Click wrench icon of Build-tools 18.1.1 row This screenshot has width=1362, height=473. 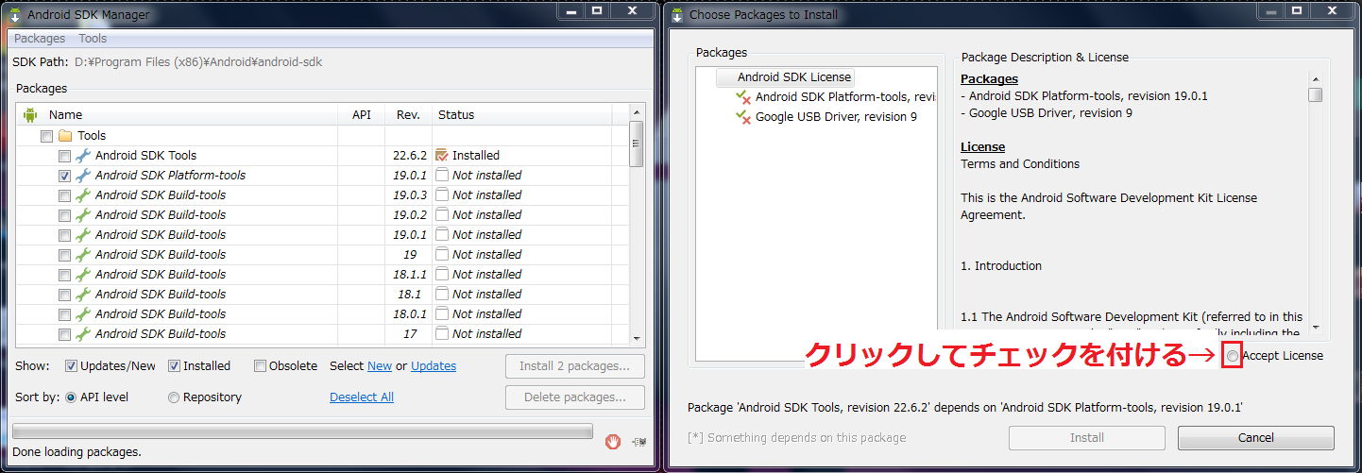pyautogui.click(x=83, y=275)
